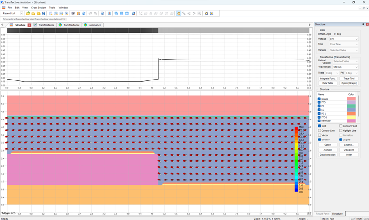Enable the Vector checkbox

point(319,135)
